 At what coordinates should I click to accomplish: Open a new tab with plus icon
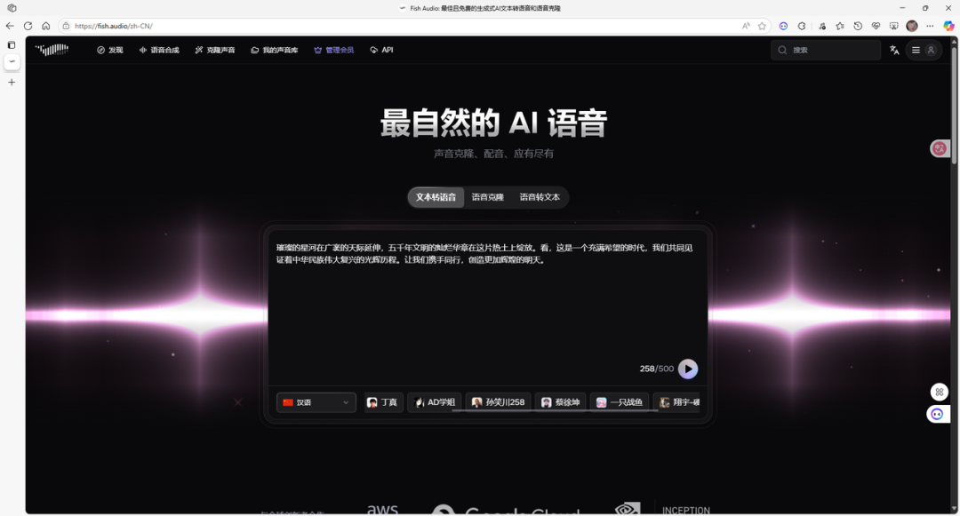pos(12,82)
